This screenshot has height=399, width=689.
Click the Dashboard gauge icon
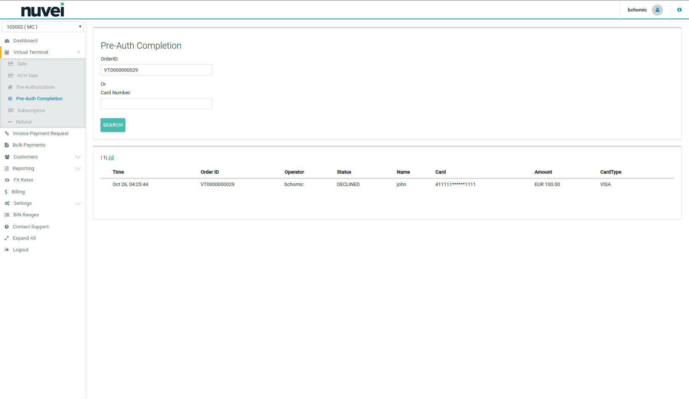pos(7,41)
